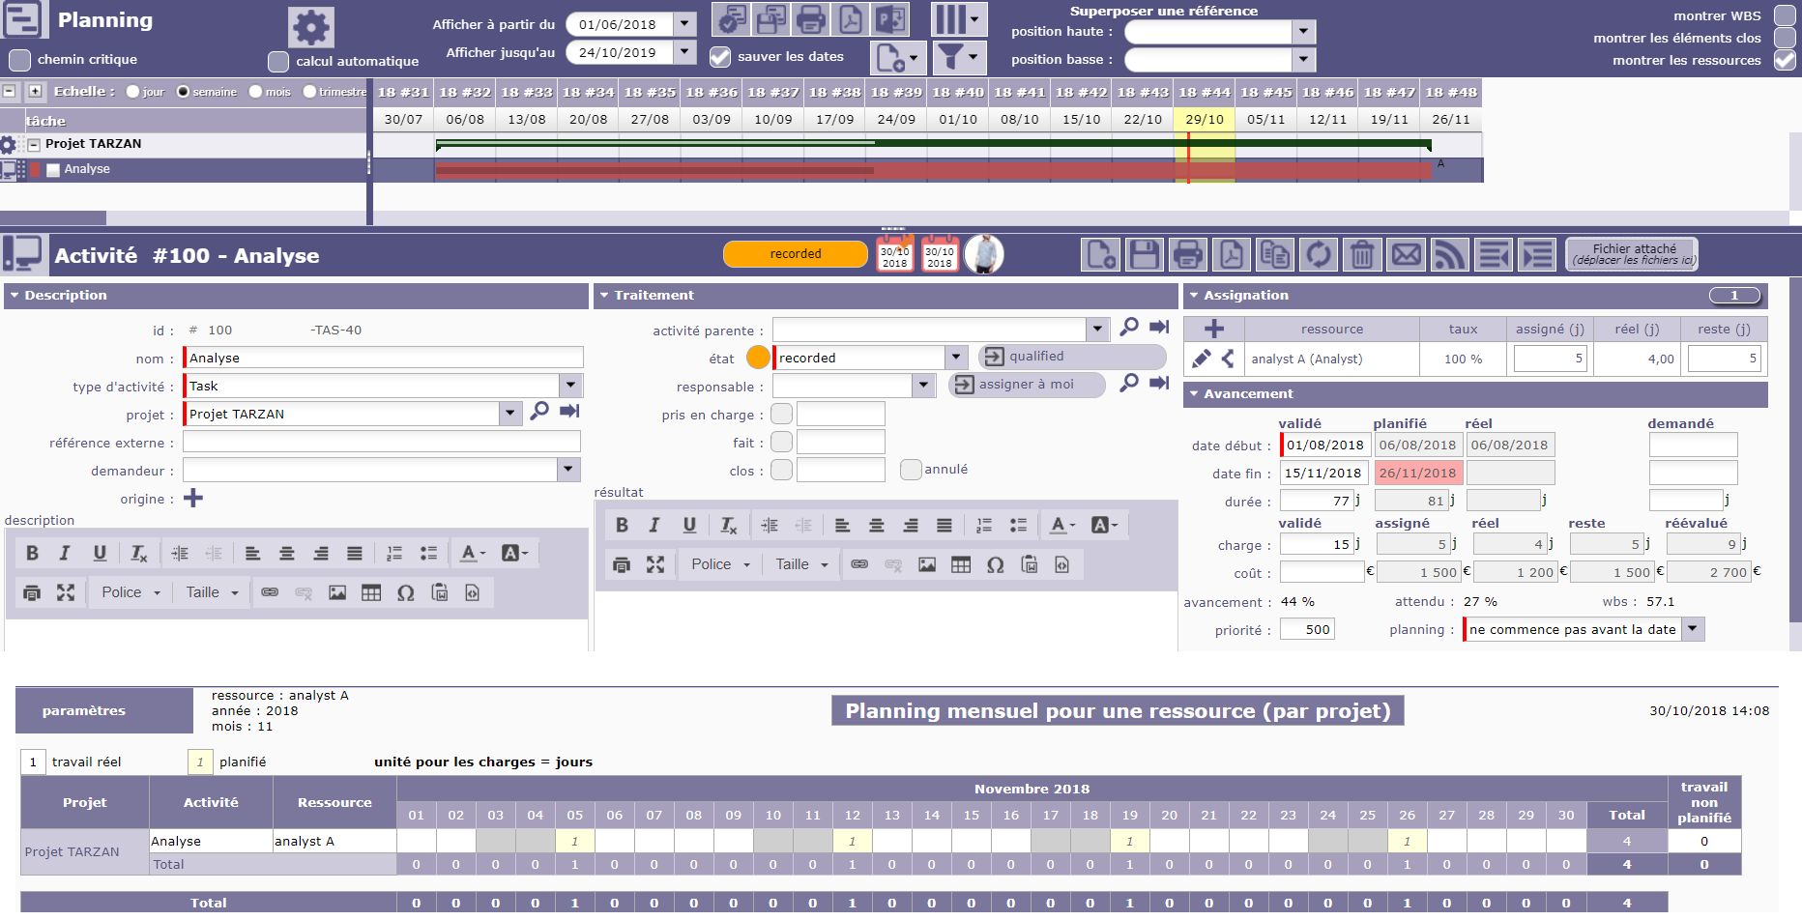Check montrer les éléments clos

1786,38
